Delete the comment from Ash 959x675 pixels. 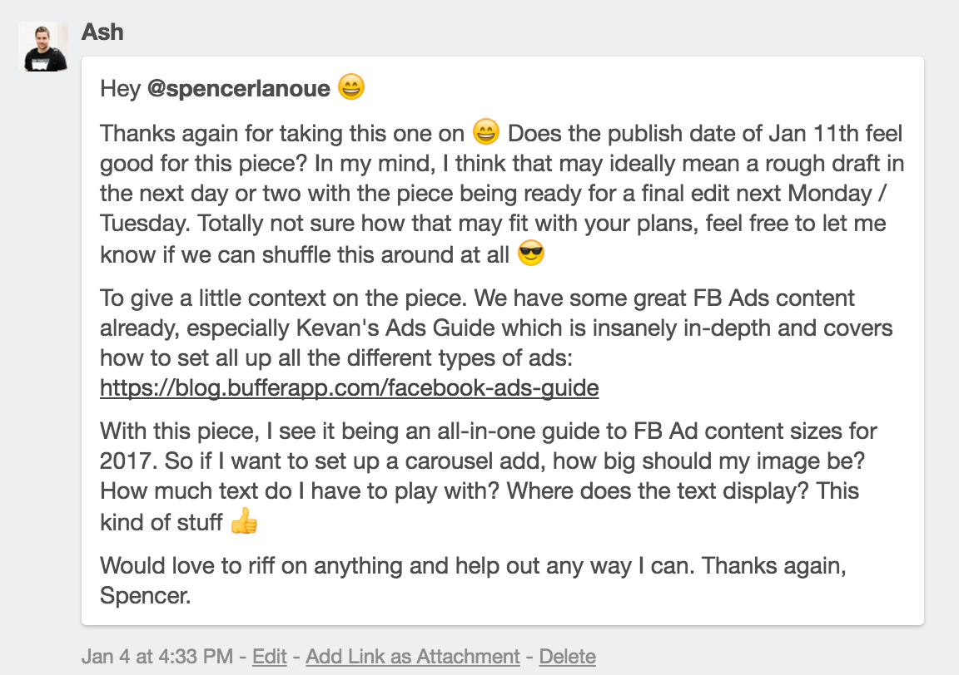pos(568,656)
